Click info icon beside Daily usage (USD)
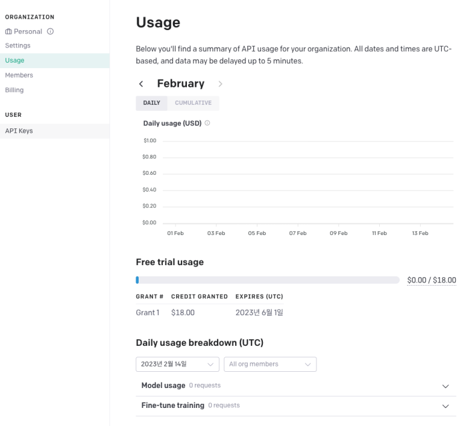The width and height of the screenshot is (466, 426). point(207,123)
